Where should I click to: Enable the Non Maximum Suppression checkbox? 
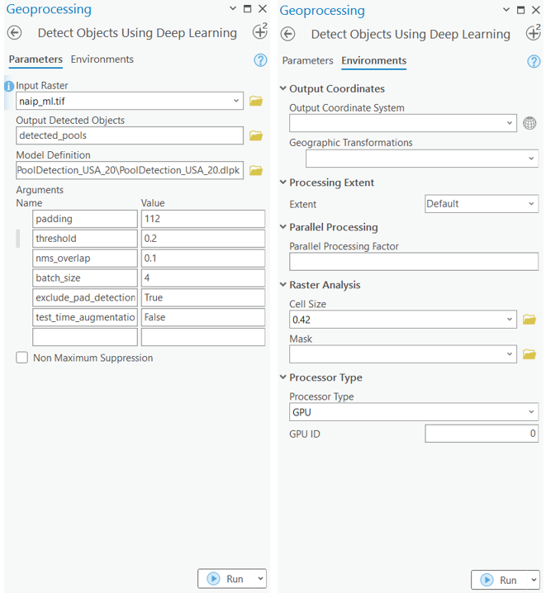[22, 358]
